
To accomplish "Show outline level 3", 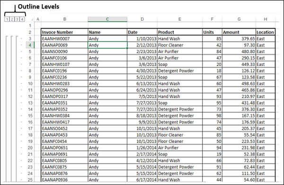I will 17,19.
